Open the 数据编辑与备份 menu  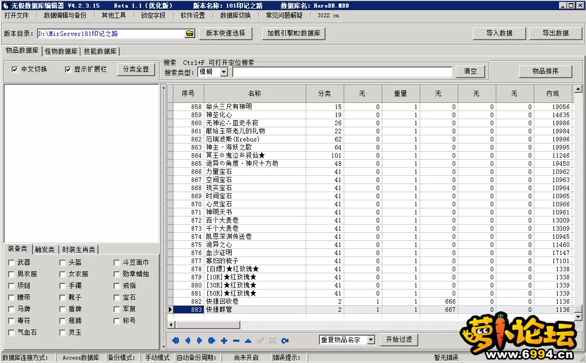[65, 15]
